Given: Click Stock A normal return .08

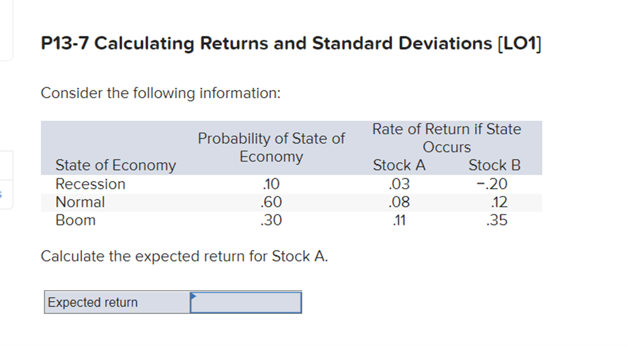Looking at the screenshot, I should coord(399,202).
